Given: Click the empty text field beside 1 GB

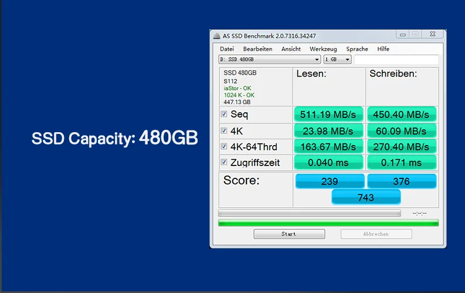Looking at the screenshot, I should coord(396,60).
